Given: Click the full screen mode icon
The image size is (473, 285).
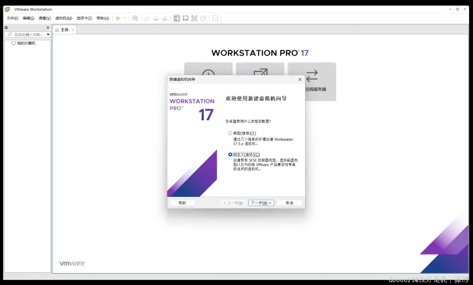Looking at the screenshot, I should coord(194,18).
